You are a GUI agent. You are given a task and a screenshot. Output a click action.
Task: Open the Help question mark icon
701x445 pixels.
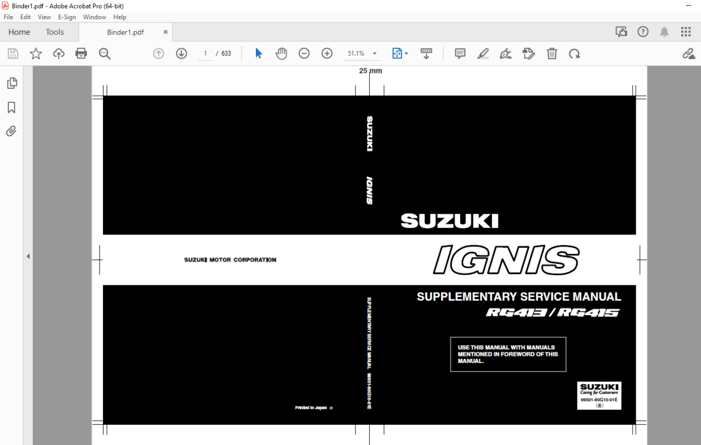pyautogui.click(x=643, y=32)
